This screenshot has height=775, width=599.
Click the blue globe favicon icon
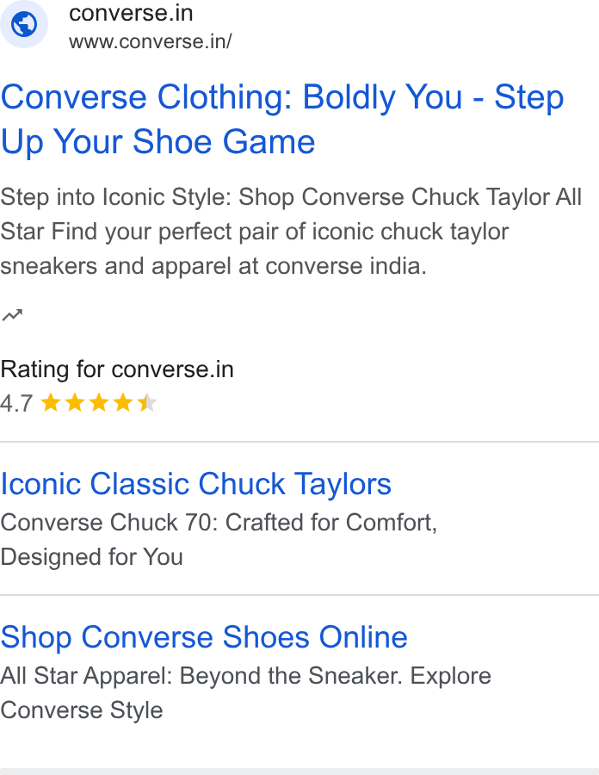(x=24, y=24)
